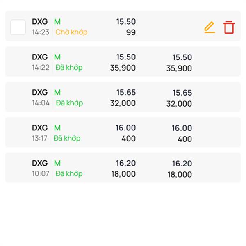
Task: Select the DXG order placed at 13:17
Action: (x=123, y=132)
